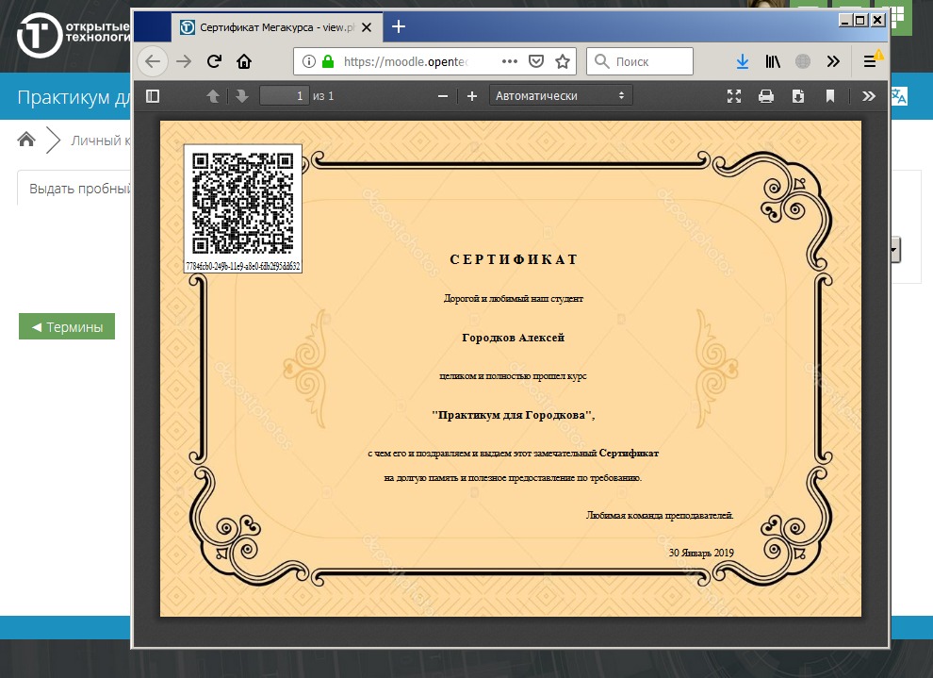Screen dimensions: 933x678
Task: Zoom in with the plus button
Action: [472, 95]
